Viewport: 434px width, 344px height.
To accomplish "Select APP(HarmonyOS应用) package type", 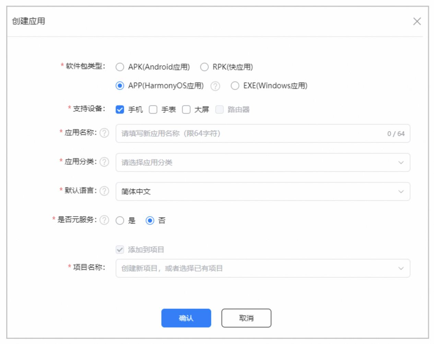I will click(120, 86).
